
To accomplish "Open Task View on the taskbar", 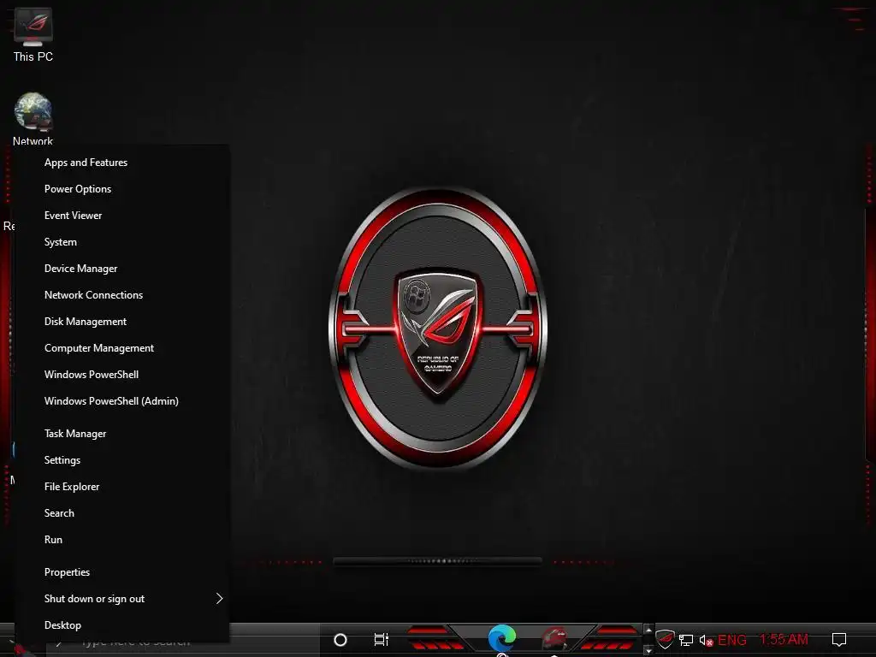I will click(x=381, y=640).
